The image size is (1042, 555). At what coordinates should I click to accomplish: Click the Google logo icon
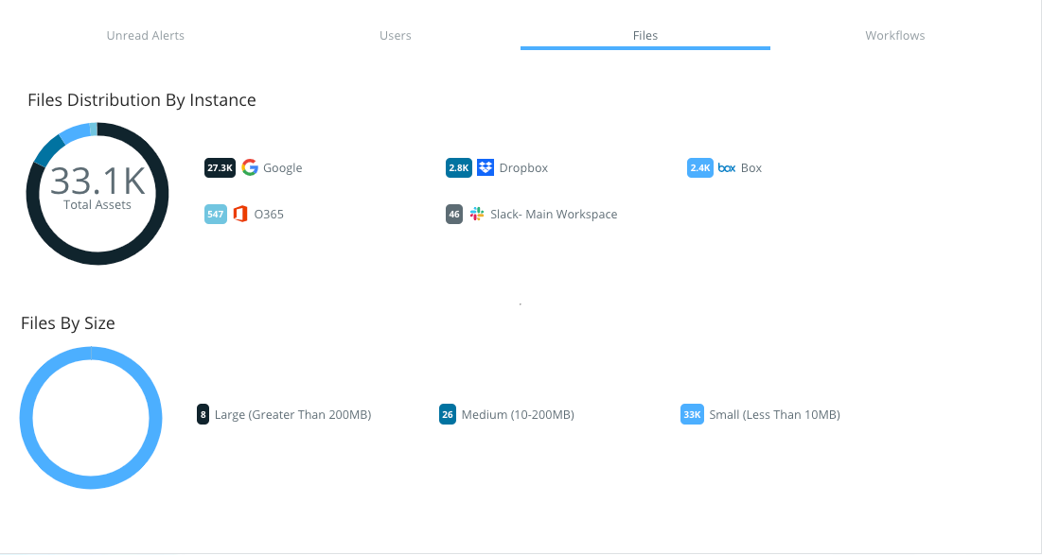click(250, 167)
